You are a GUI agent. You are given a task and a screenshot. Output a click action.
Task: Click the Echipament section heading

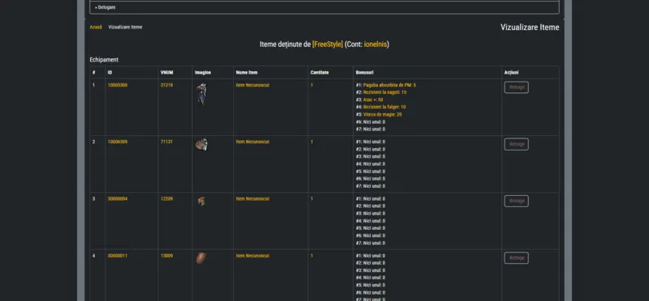(x=104, y=59)
